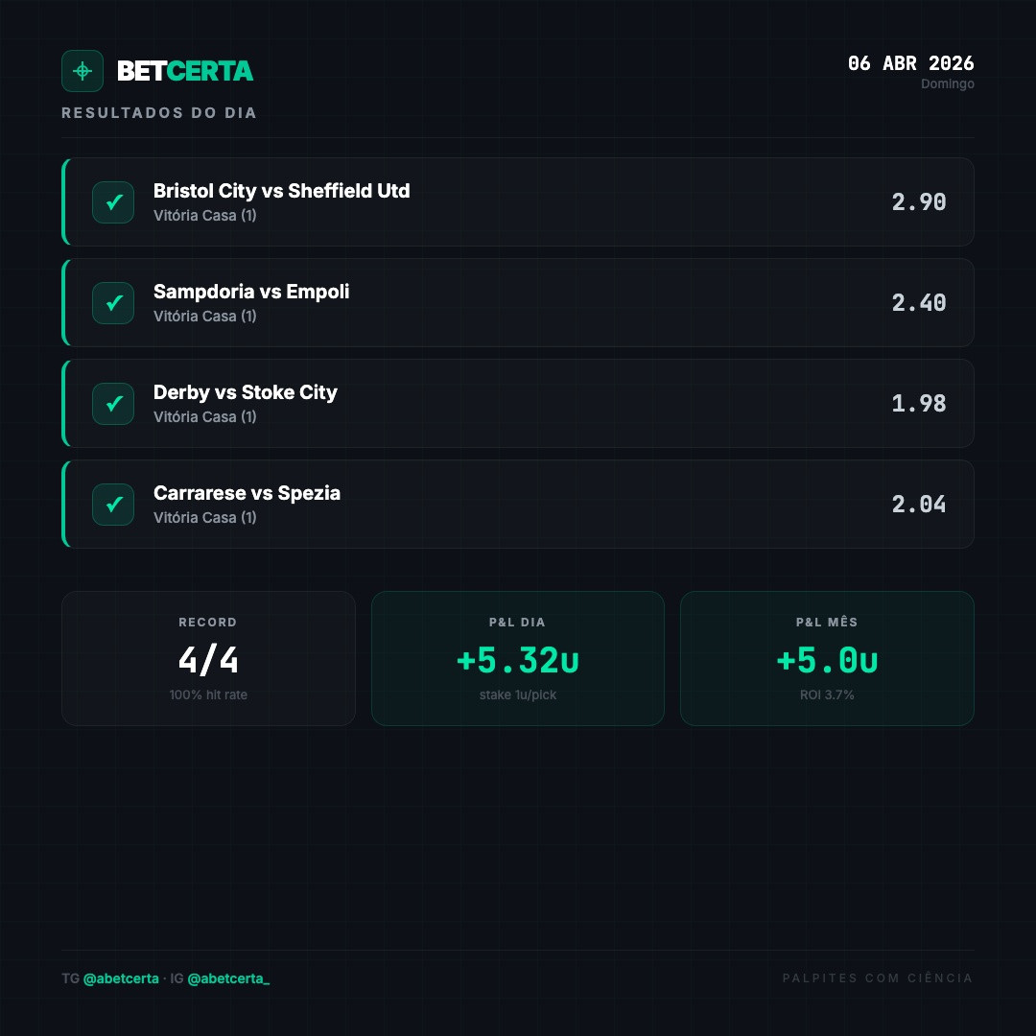Click the 06 ABR 2026 date
Screen dimensions: 1036x1036
910,63
